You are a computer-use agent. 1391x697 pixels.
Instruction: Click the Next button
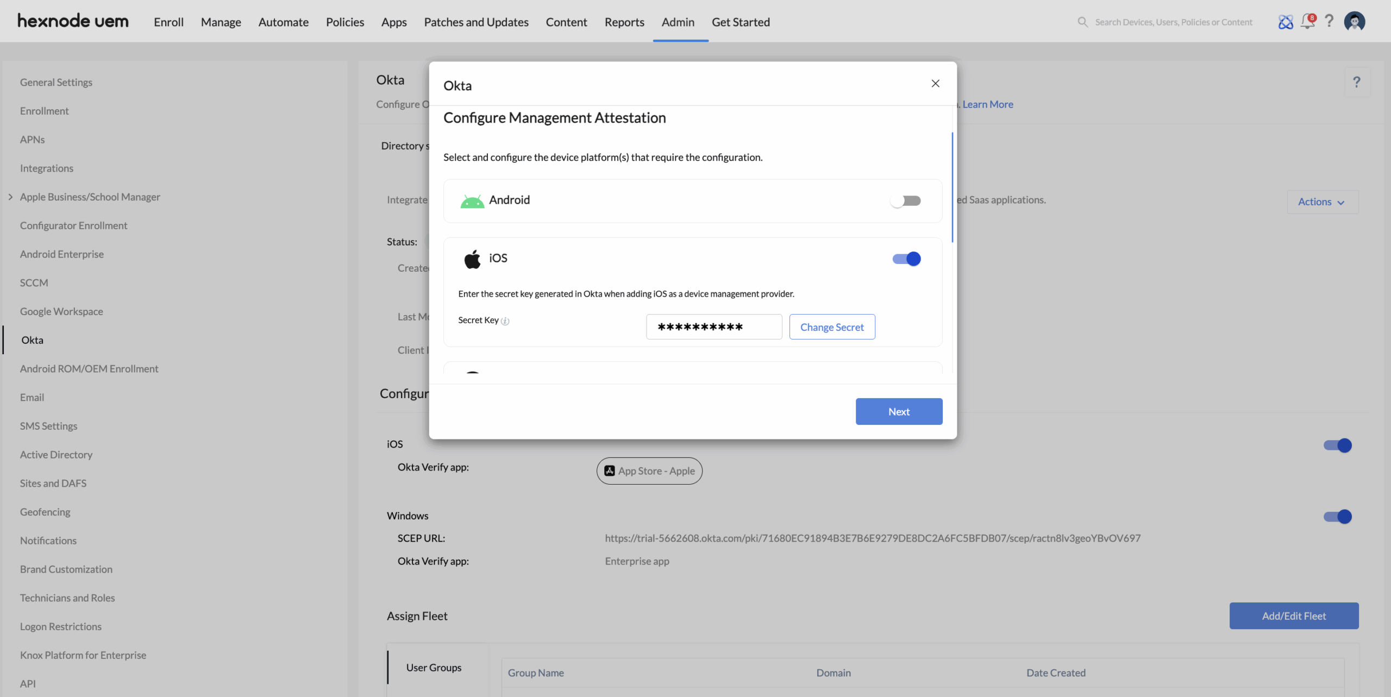click(899, 412)
